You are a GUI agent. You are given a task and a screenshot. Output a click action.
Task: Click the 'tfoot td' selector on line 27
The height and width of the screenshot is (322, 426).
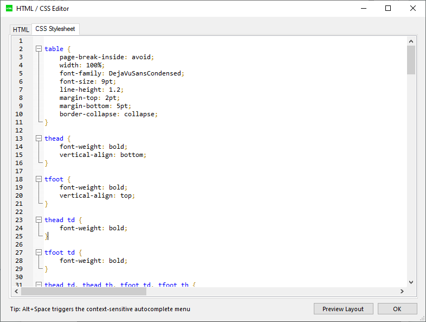60,252
